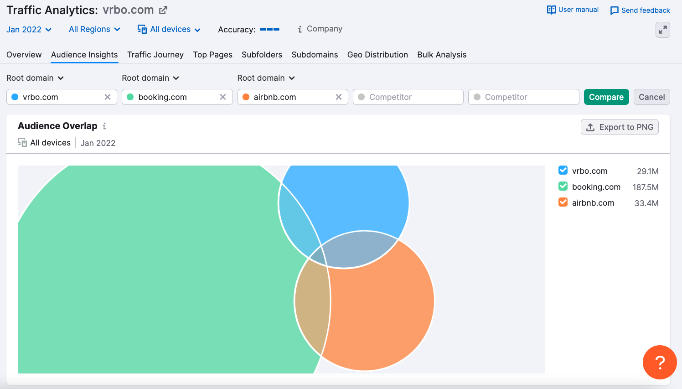Open the Traffic Journey tab
Image resolution: width=682 pixels, height=389 pixels.
coord(155,55)
